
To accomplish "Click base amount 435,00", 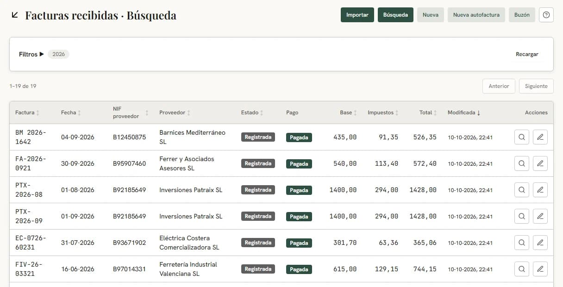I will 345,137.
